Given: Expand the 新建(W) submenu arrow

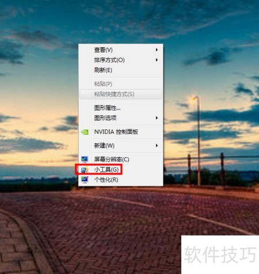Looking at the screenshot, I should [157, 146].
